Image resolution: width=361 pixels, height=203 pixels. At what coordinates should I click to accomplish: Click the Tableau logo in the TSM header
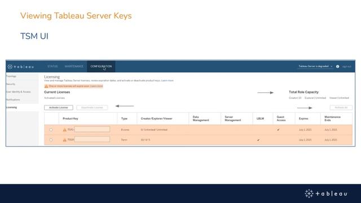tap(20, 67)
